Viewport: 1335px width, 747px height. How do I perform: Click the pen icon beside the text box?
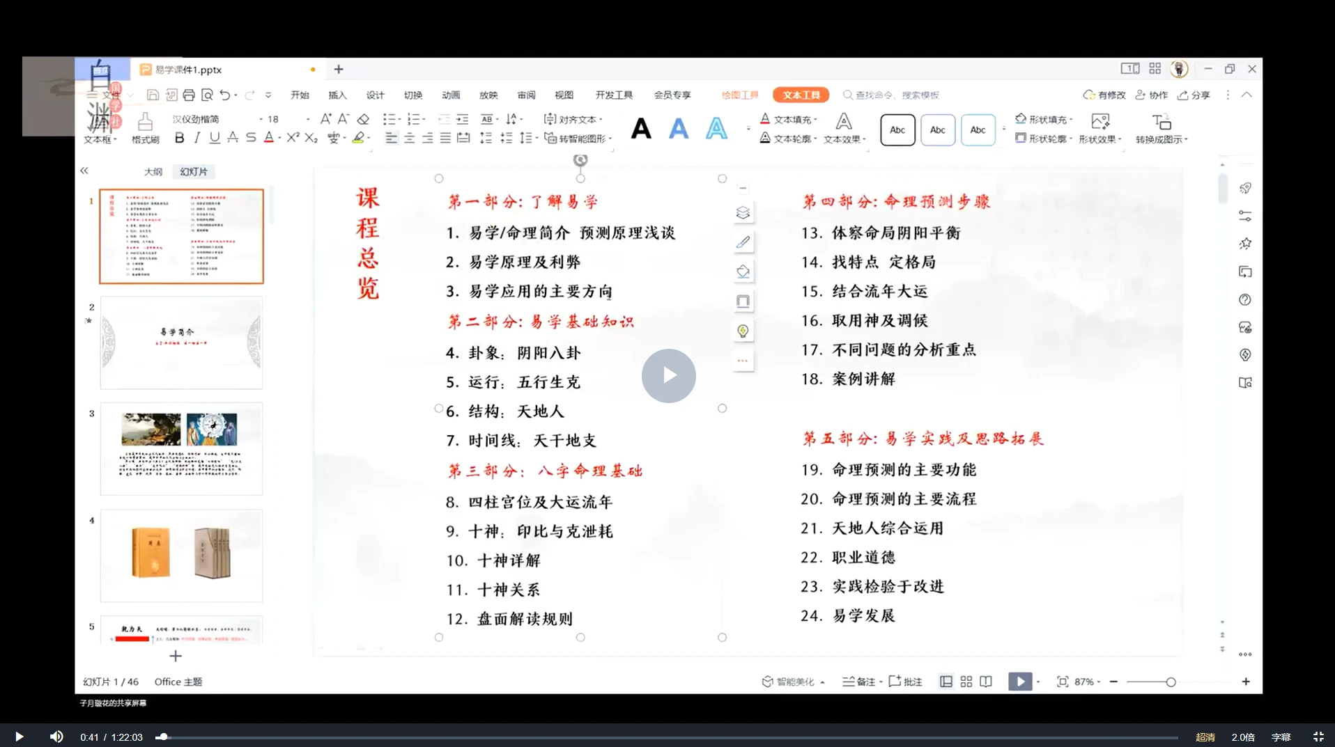coord(743,242)
